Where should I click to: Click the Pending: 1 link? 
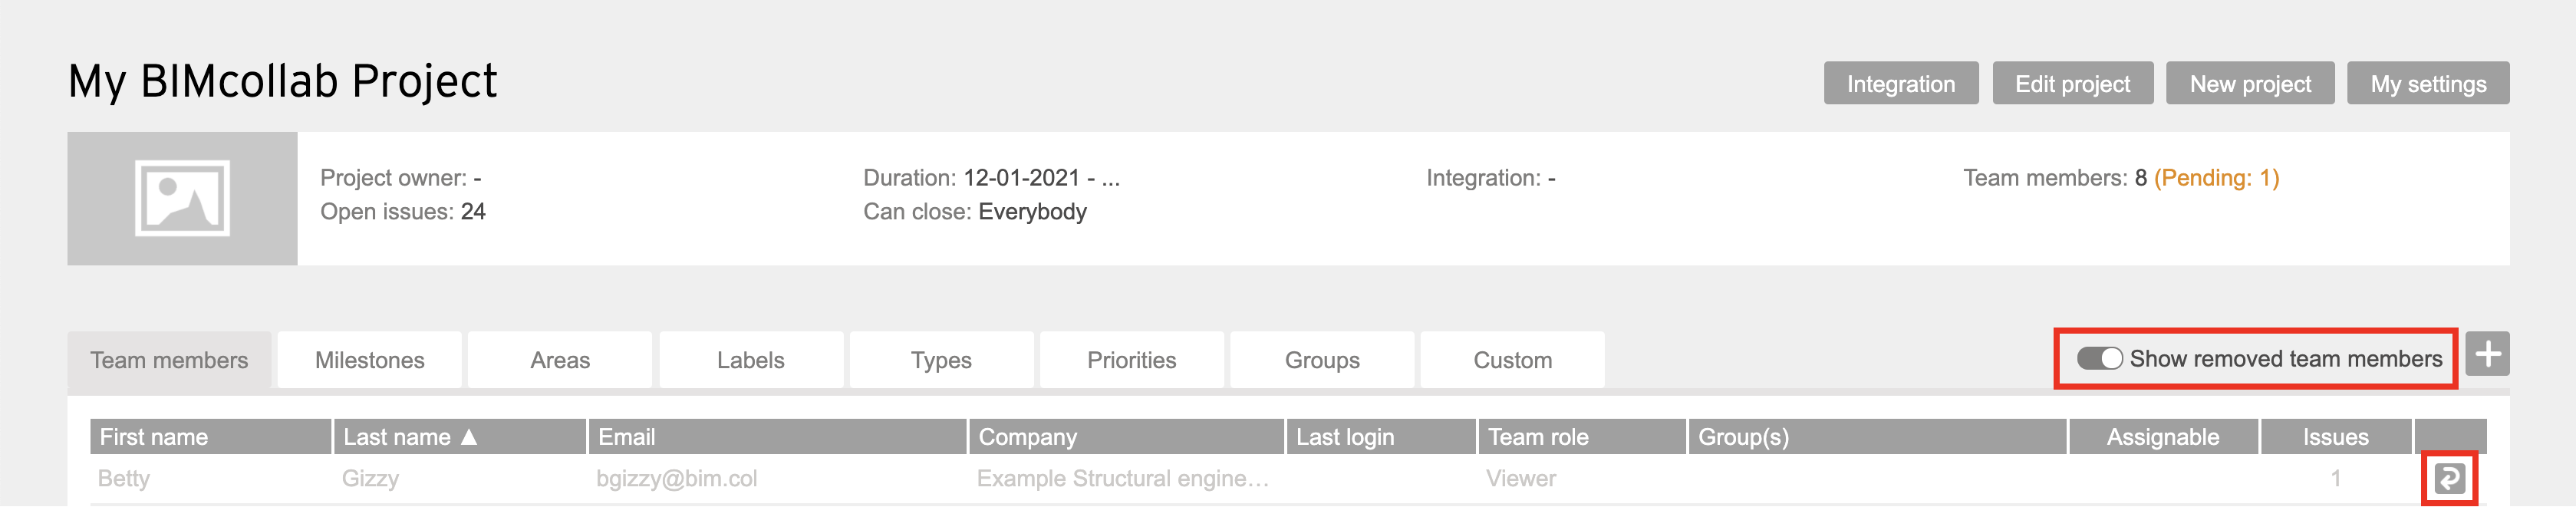point(2216,178)
